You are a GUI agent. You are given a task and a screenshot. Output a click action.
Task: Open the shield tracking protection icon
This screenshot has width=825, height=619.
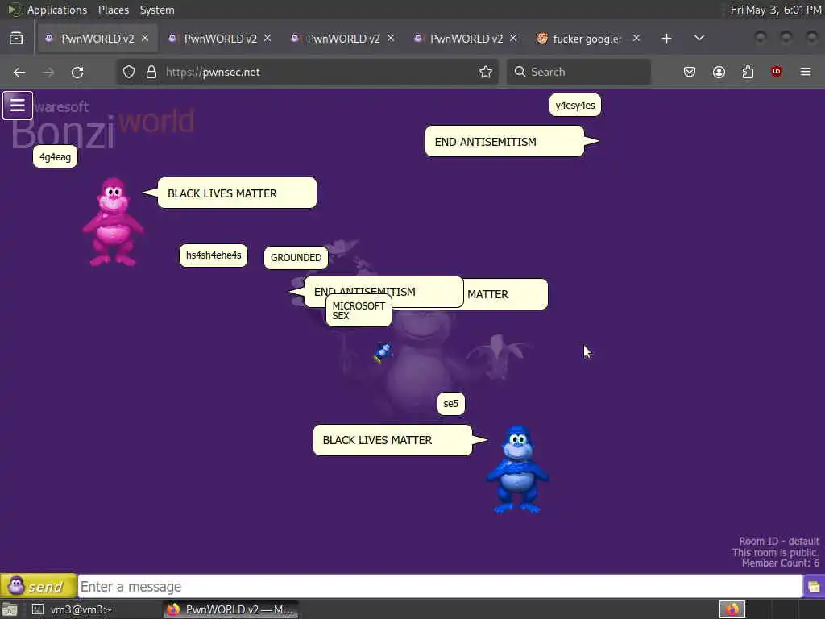click(x=129, y=72)
